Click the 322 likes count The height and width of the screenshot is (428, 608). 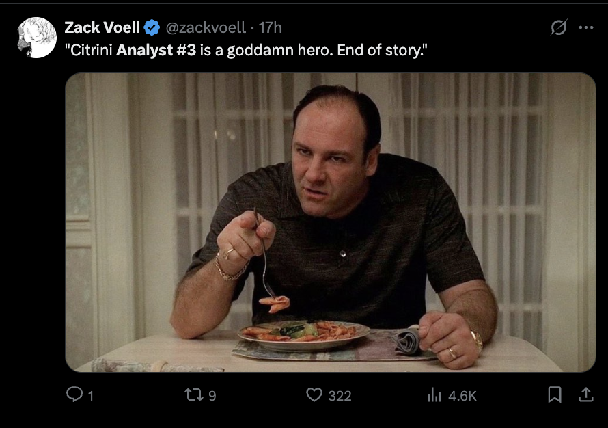(x=340, y=395)
